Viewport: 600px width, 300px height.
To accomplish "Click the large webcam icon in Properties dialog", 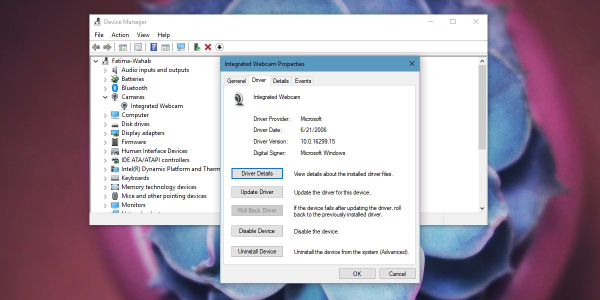I will [239, 99].
